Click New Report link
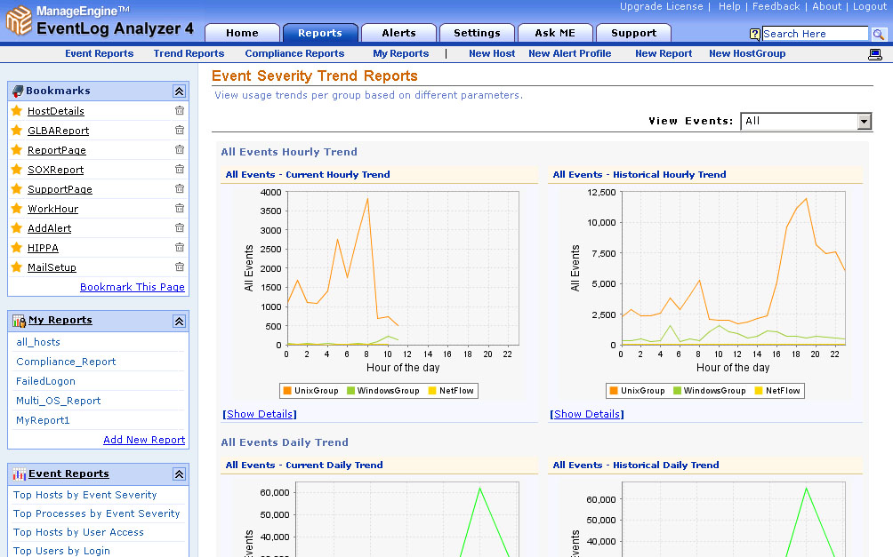The height and width of the screenshot is (557, 893). point(664,53)
